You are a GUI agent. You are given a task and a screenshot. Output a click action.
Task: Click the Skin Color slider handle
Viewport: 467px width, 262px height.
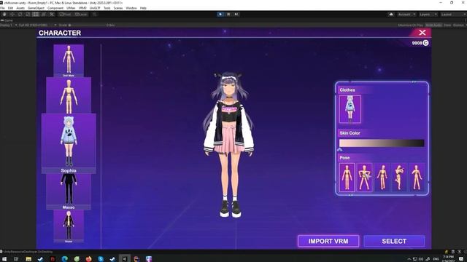[x=339, y=149]
